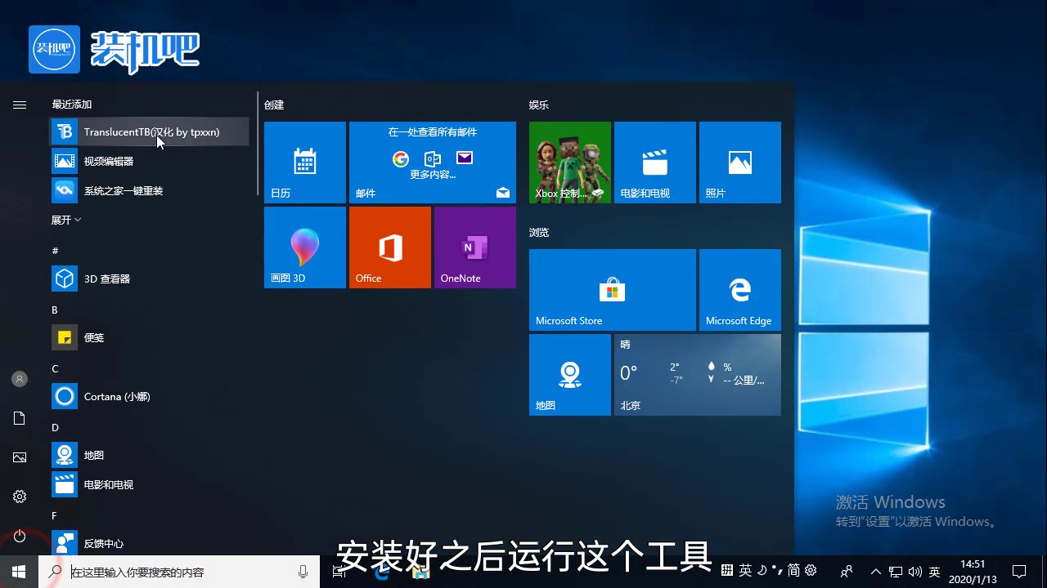Expand the recently added list
The height and width of the screenshot is (588, 1047).
click(x=66, y=220)
